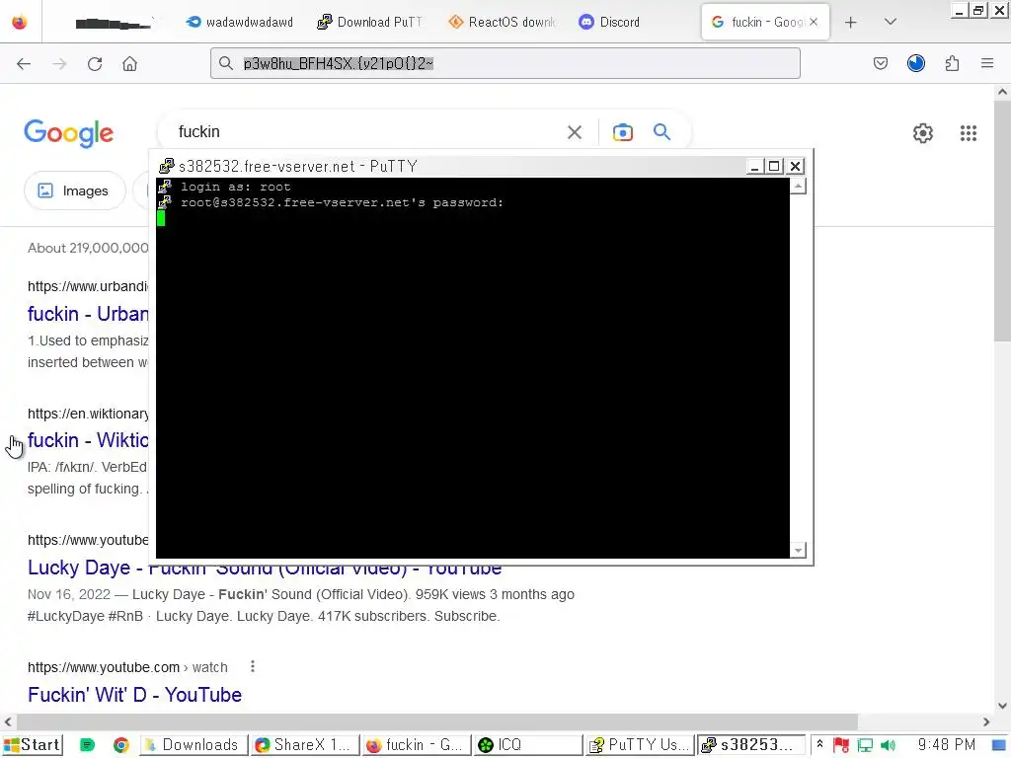Click the green chat quick-launch icon

click(x=87, y=746)
